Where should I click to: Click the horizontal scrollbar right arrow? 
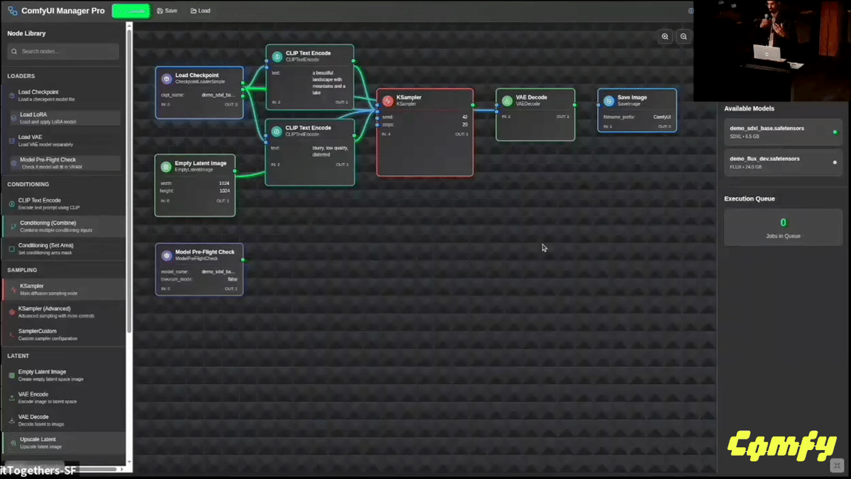[x=122, y=468]
